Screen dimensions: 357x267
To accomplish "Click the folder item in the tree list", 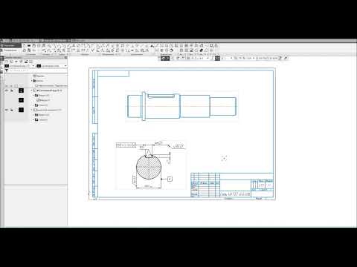I will [38, 81].
